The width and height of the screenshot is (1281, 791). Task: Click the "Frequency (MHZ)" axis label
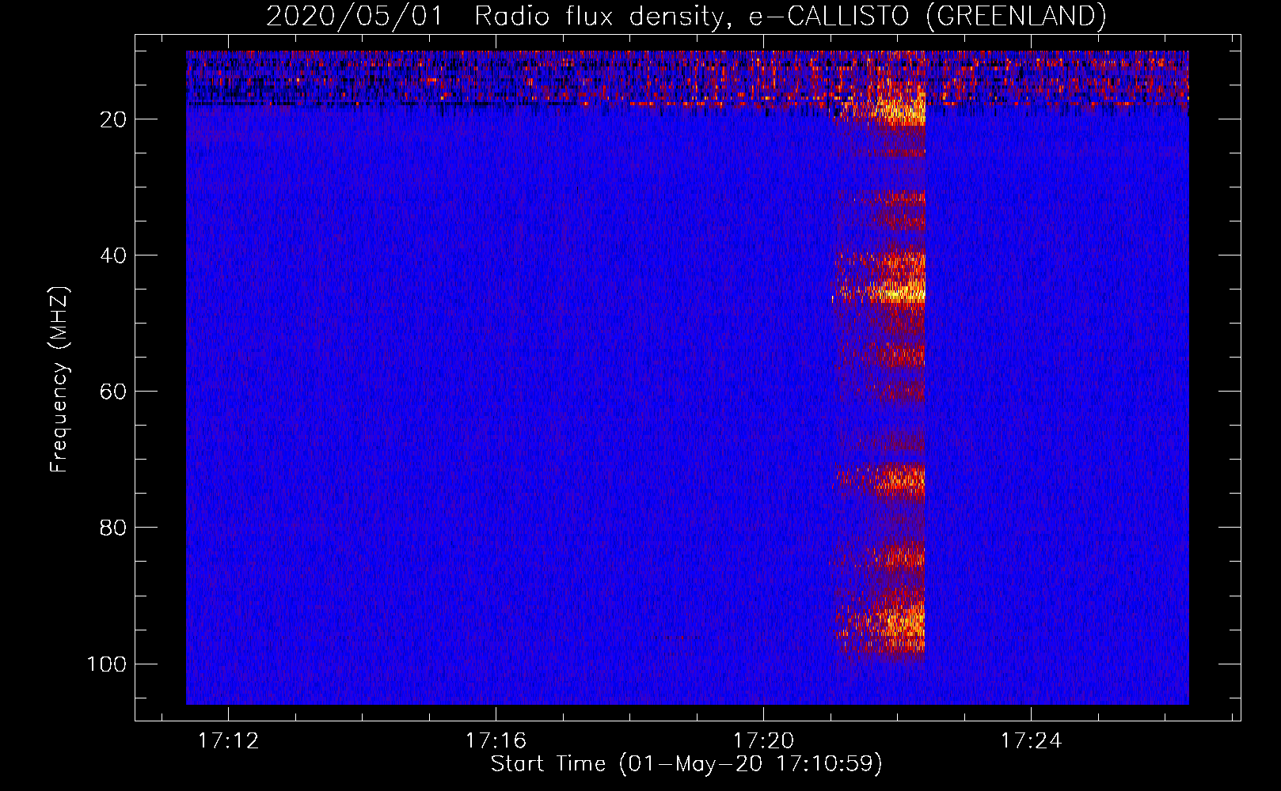pyautogui.click(x=59, y=380)
